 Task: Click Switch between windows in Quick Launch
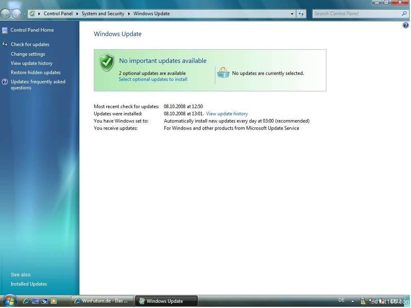tap(44, 301)
